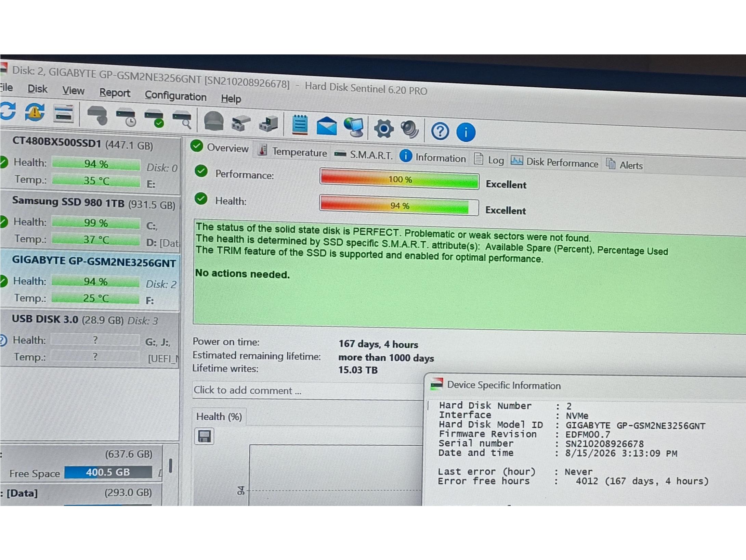Click the small scrollbar beside the partition list
This screenshot has height=560, width=746.
[170, 465]
